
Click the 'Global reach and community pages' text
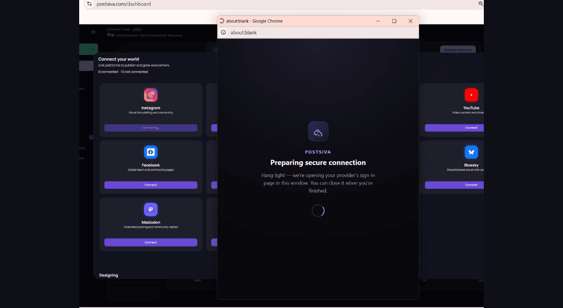[151, 170]
